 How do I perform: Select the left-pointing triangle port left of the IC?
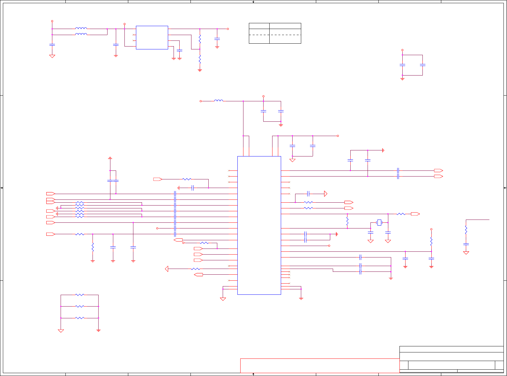click(x=167, y=269)
